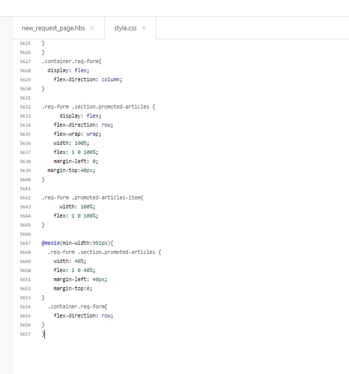Click line number 5632 in gutter
This screenshot has height=374, width=349.
25,107
